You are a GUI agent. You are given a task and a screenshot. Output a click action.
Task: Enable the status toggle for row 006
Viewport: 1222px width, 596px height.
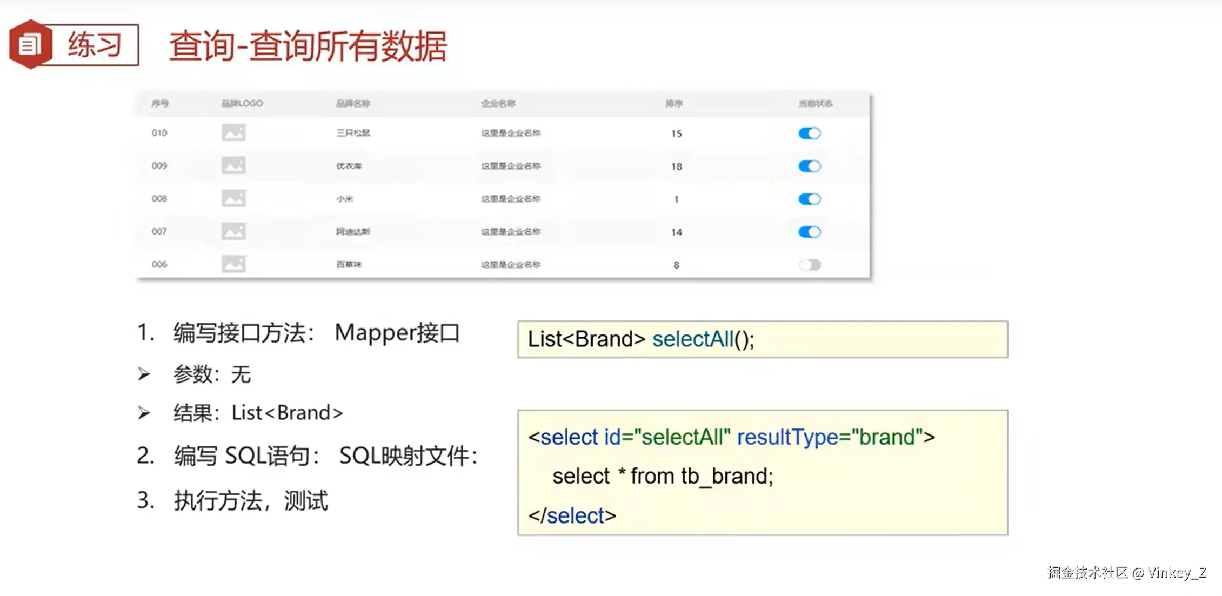point(809,265)
